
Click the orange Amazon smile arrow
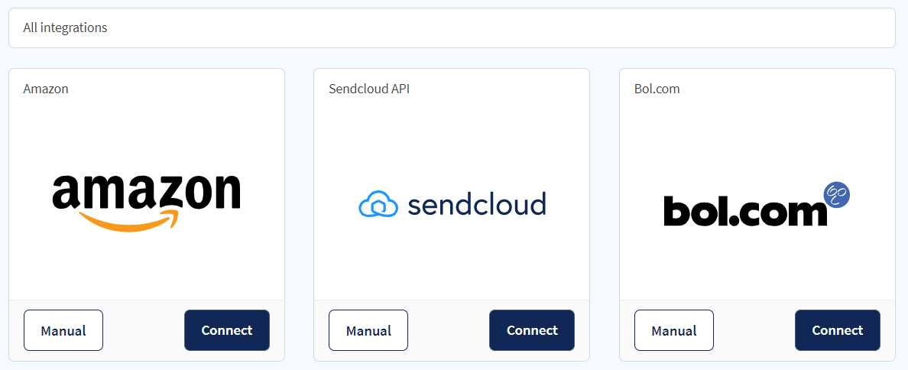click(130, 221)
